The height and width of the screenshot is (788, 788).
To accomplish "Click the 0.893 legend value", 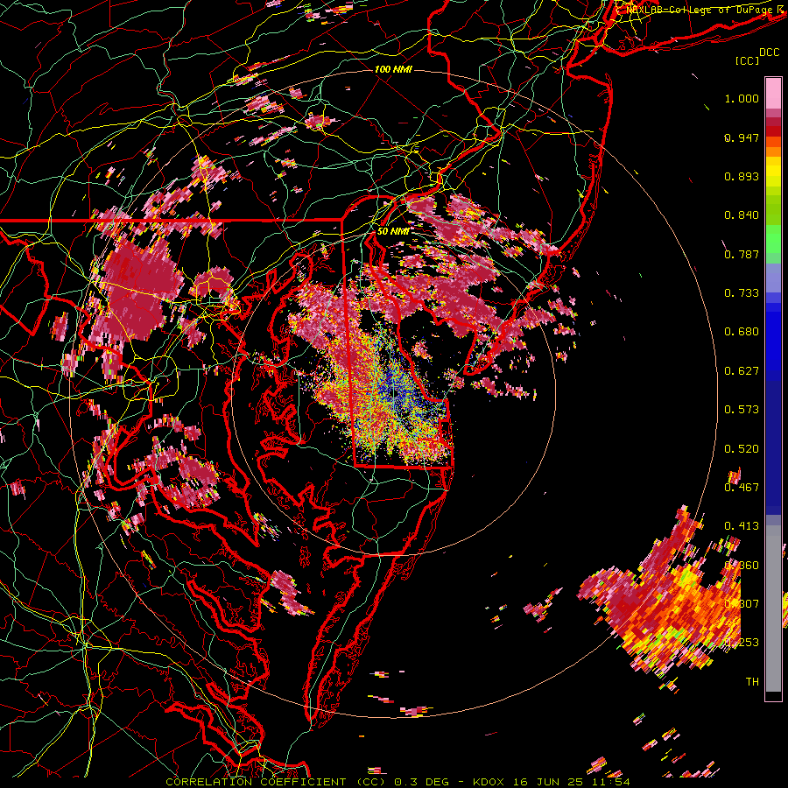I will tap(742, 176).
